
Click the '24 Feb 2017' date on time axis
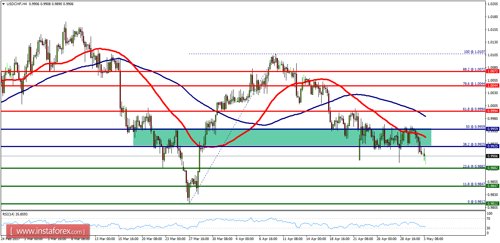pyautogui.click(x=11, y=239)
